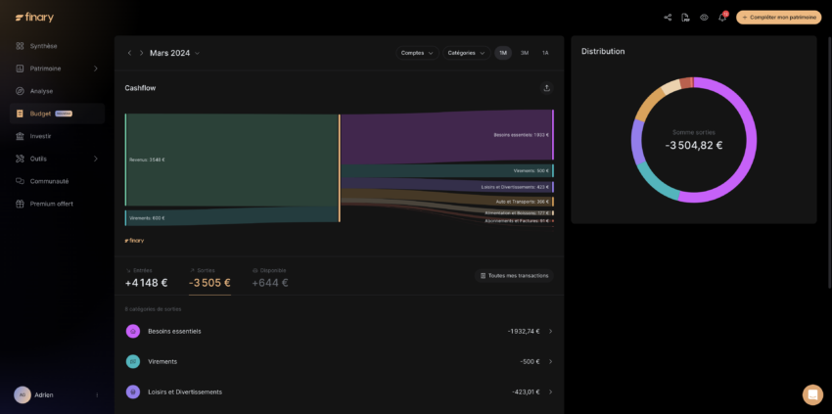The width and height of the screenshot is (832, 414).
Task: Click Toutes mes transactions button
Action: (x=514, y=276)
